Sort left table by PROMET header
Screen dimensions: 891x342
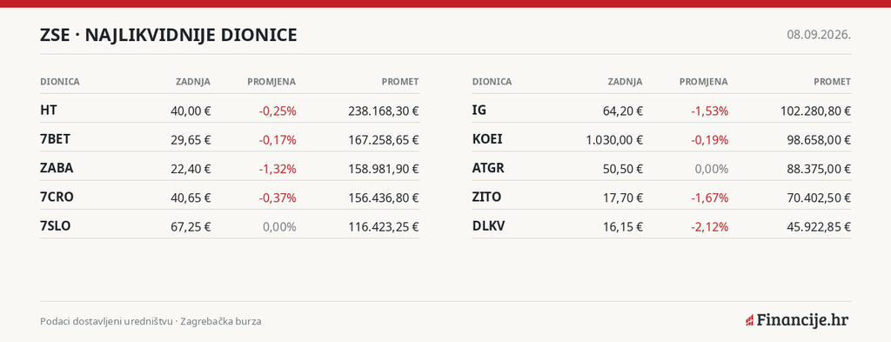[x=400, y=82]
